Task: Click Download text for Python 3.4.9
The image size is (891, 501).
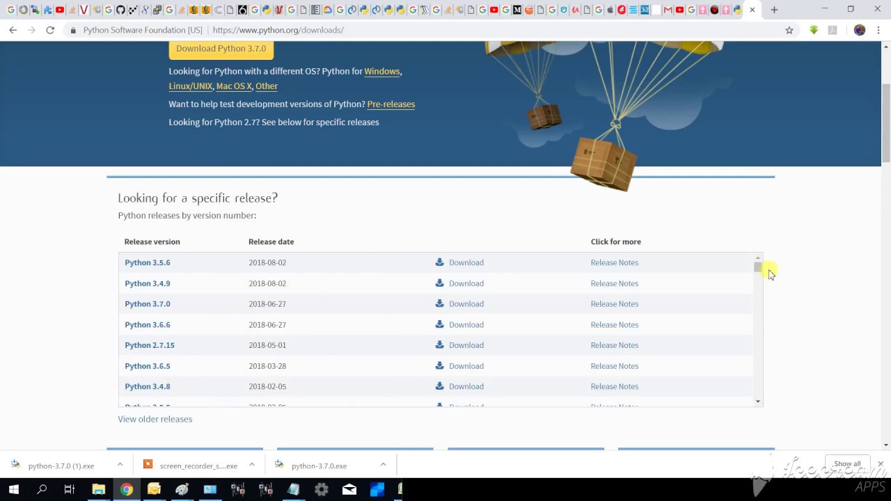Action: click(466, 283)
